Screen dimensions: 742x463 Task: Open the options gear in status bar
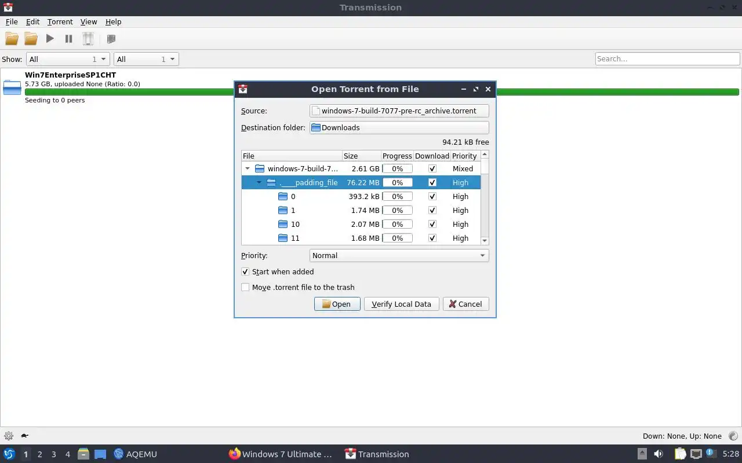point(8,436)
